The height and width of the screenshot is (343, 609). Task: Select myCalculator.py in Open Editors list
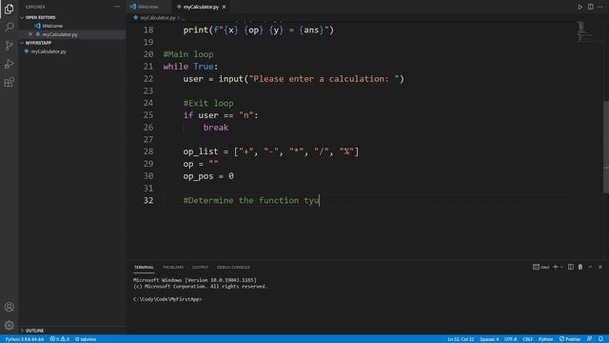point(60,34)
